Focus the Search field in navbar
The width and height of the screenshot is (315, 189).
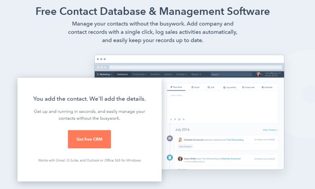click(231, 74)
